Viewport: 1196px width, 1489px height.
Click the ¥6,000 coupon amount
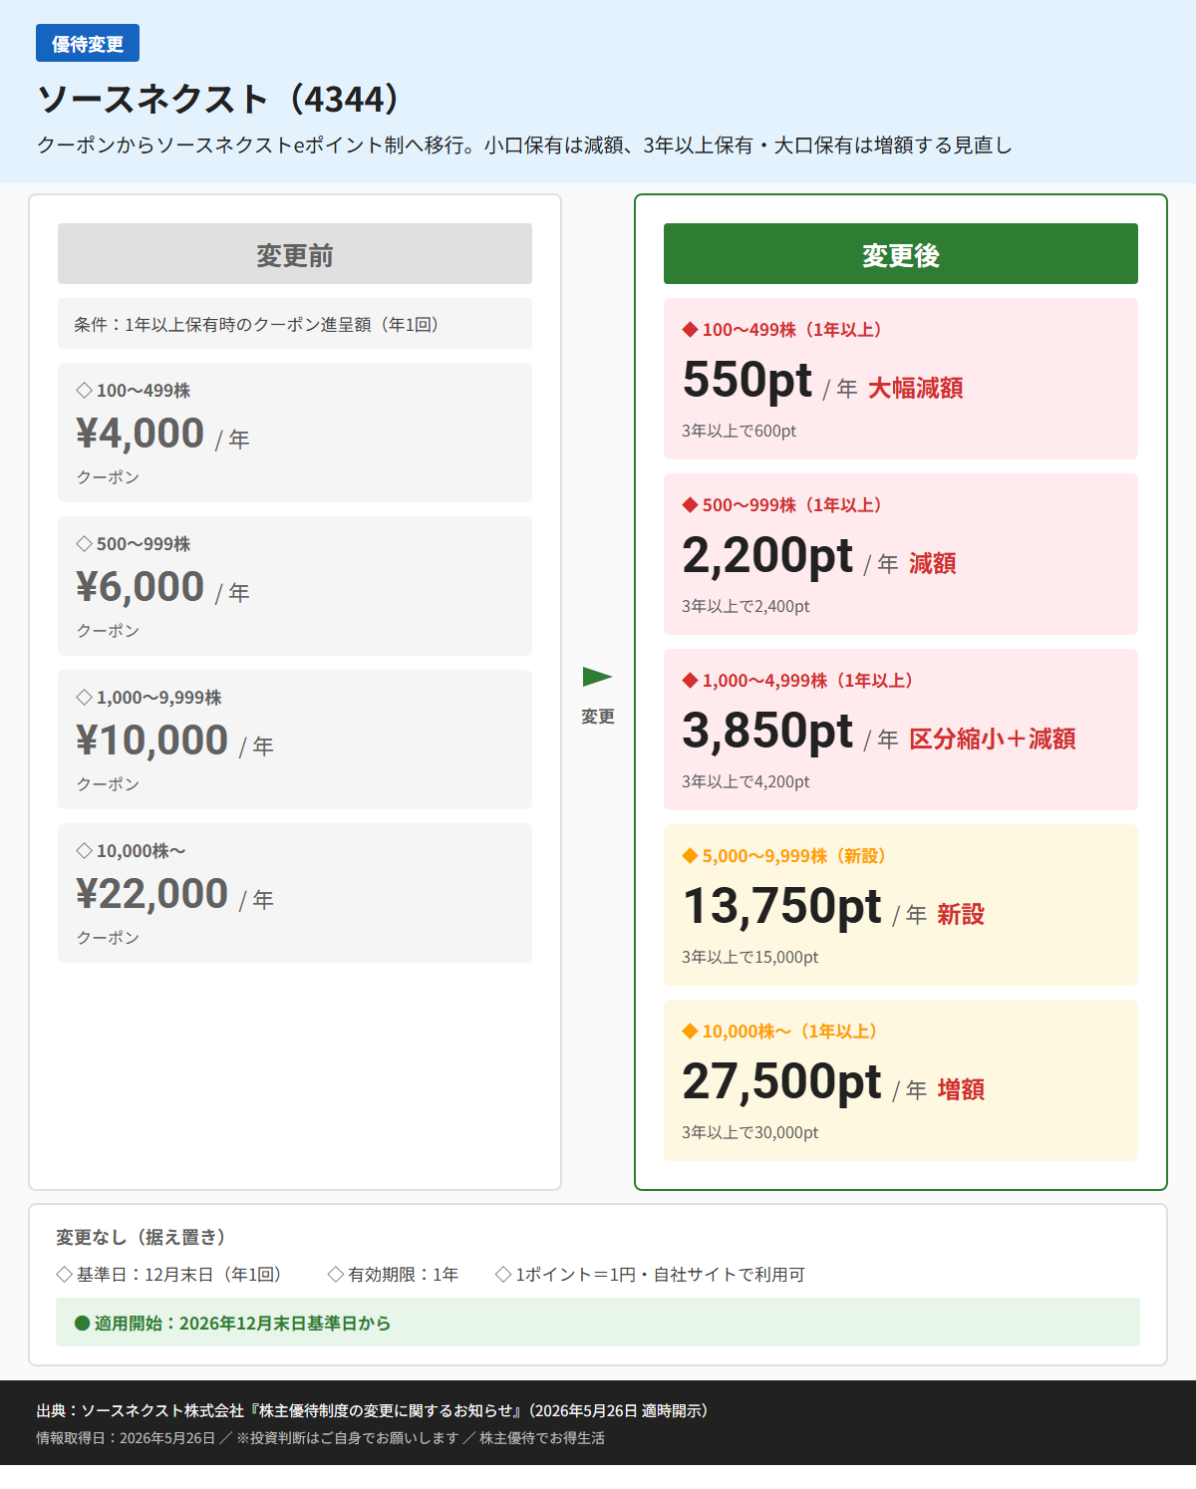coord(141,587)
